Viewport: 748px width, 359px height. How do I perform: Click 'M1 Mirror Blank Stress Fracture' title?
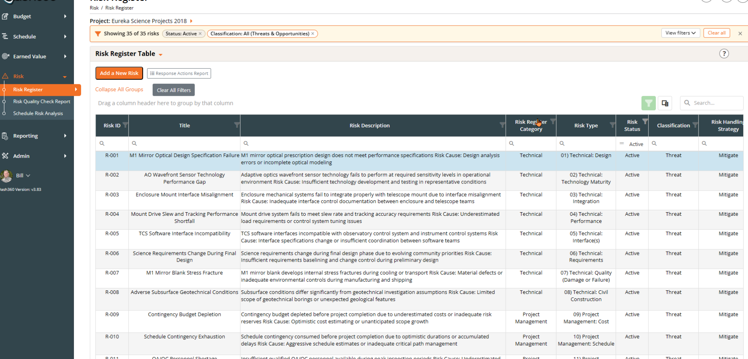click(x=185, y=273)
